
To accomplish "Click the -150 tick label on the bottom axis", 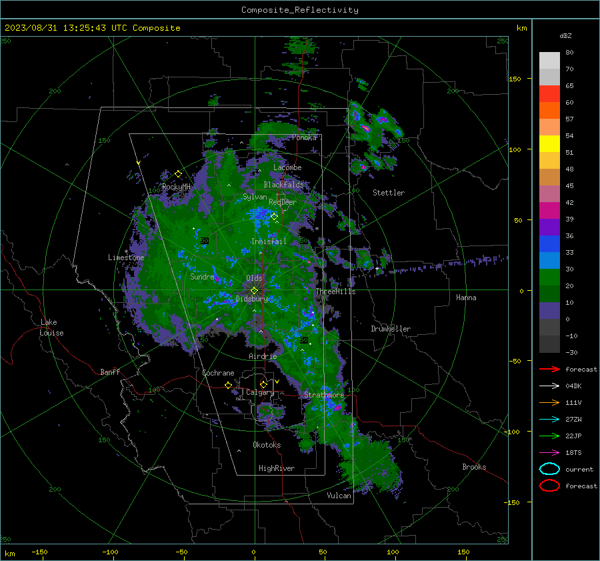I will [x=39, y=552].
